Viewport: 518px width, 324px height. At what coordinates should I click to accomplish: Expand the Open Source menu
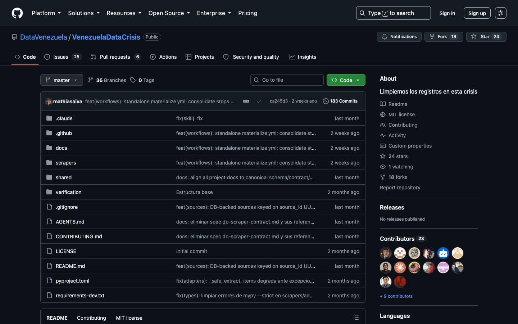tap(169, 13)
